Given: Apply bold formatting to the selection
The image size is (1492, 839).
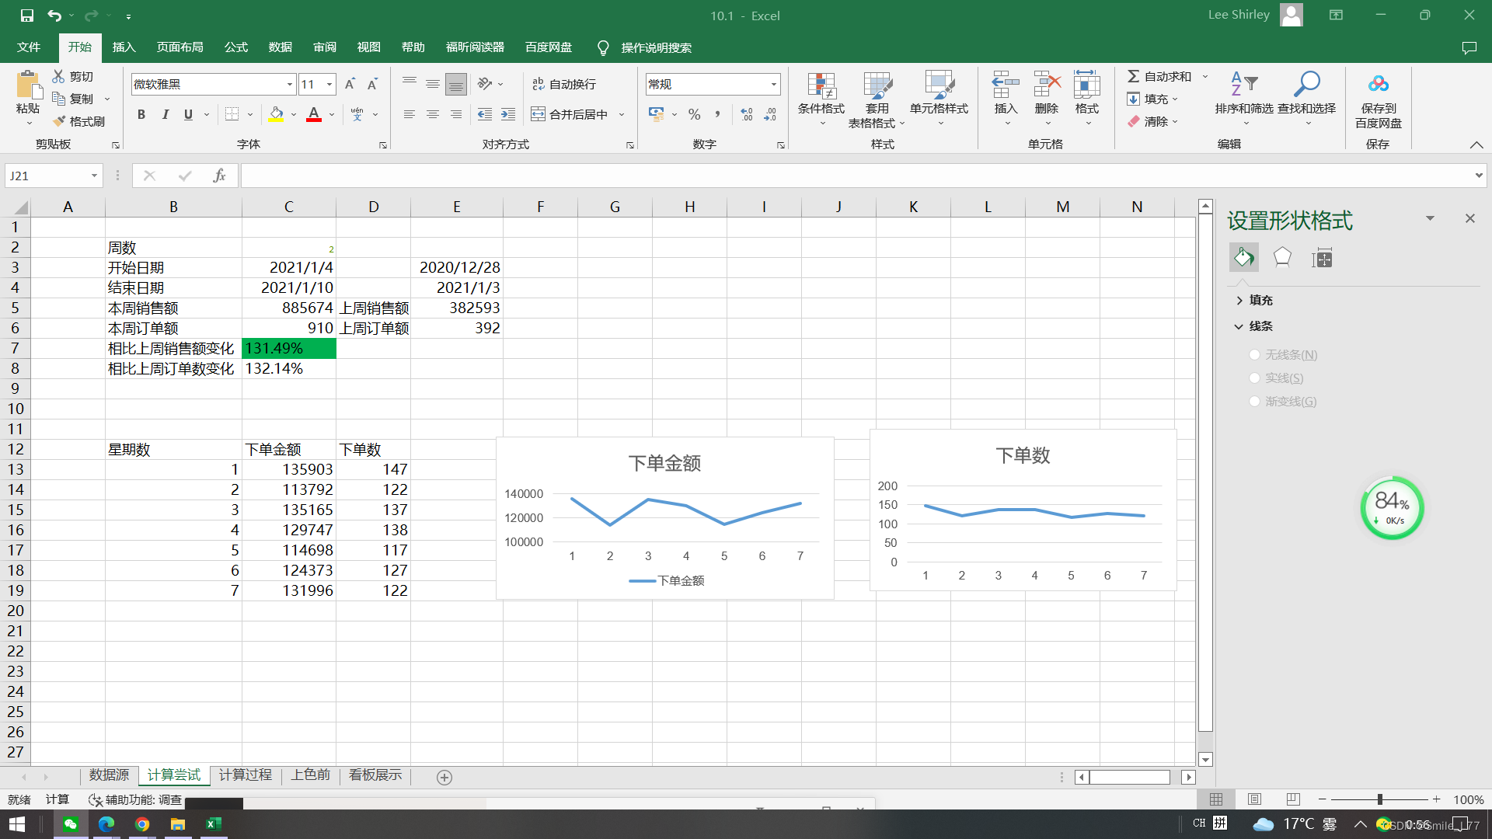Looking at the screenshot, I should click(x=141, y=114).
